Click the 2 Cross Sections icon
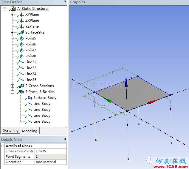189x169 pixels. [21, 86]
